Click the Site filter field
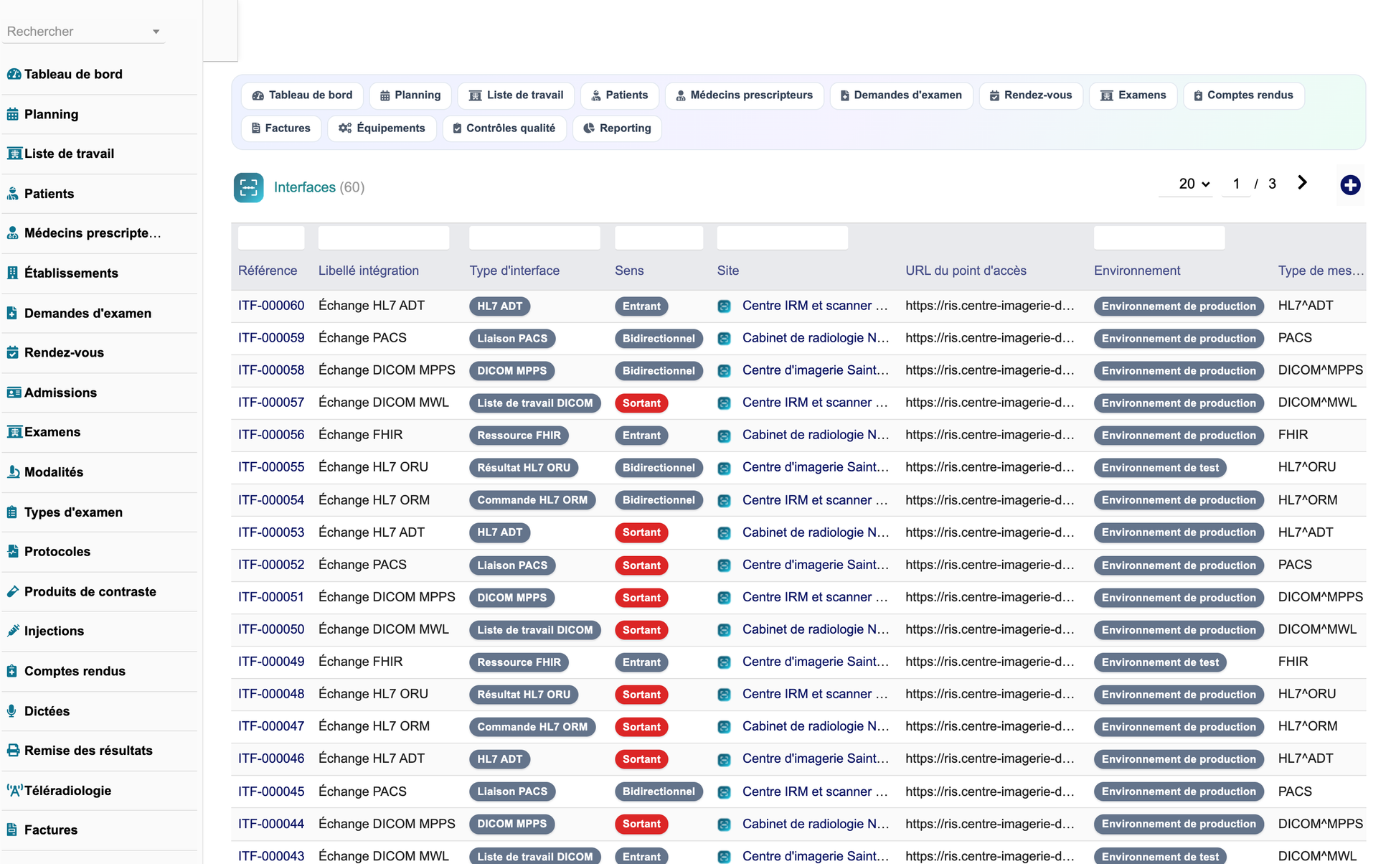The width and height of the screenshot is (1396, 864). click(x=783, y=238)
